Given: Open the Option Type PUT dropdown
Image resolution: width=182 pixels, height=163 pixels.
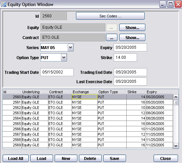Looking at the screenshot, I should click(x=64, y=57).
